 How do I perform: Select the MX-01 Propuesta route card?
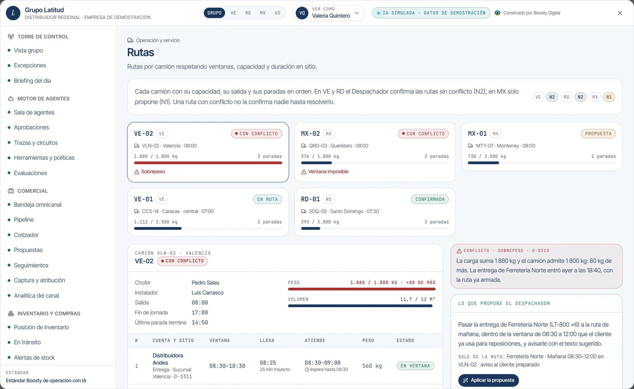(x=542, y=146)
